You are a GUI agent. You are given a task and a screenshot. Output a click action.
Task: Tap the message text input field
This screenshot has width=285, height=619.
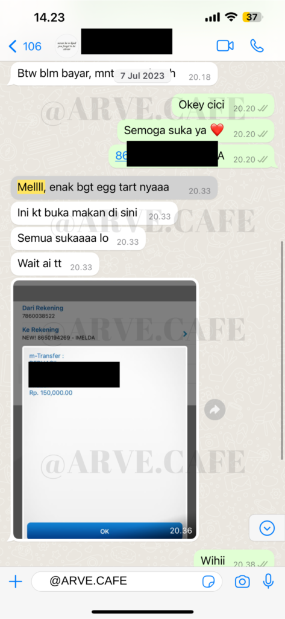pyautogui.click(x=127, y=581)
